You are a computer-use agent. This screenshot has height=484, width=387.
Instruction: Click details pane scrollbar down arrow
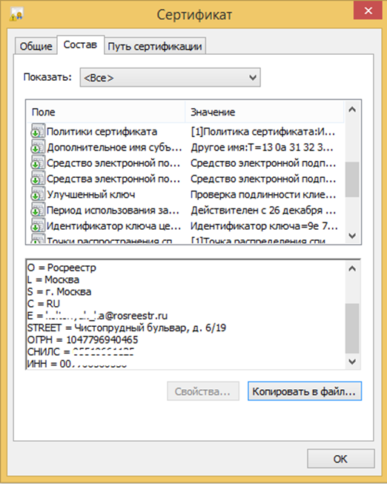point(352,361)
